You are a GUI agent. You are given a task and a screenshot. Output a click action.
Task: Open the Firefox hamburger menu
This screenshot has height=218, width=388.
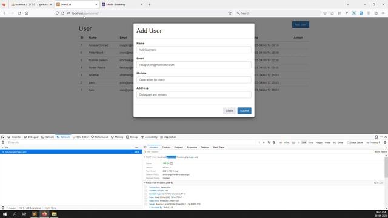point(383,13)
